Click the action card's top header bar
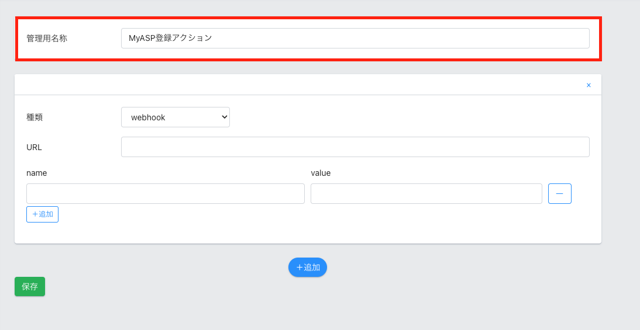Image resolution: width=640 pixels, height=330 pixels. pyautogui.click(x=293, y=85)
